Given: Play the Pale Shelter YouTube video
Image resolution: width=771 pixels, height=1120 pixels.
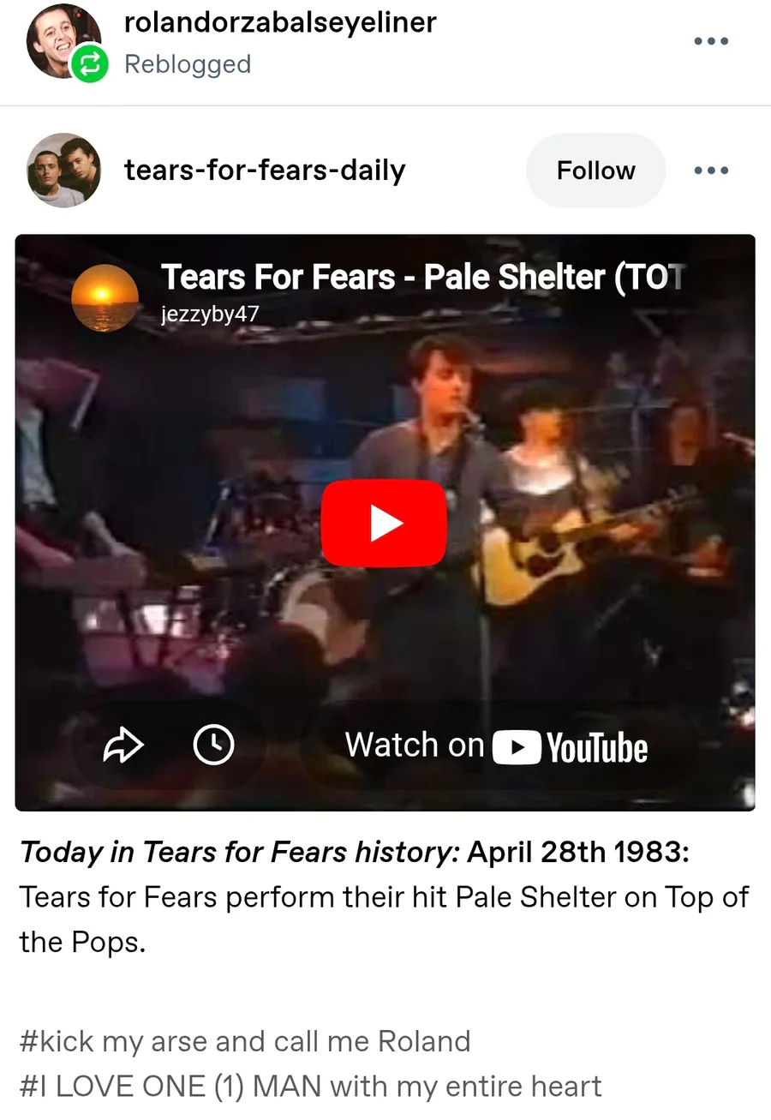Looking at the screenshot, I should pos(384,523).
